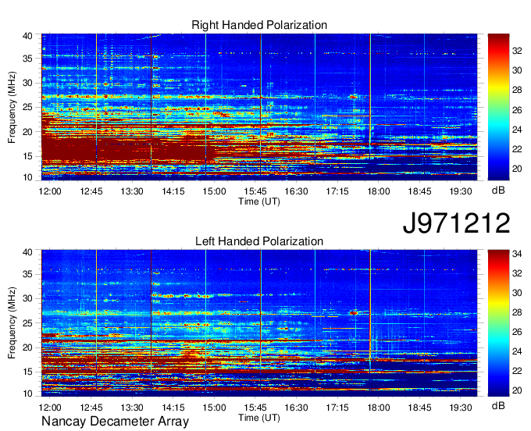The height and width of the screenshot is (431, 531).
Task: Click the 18:00 time tick under Left Handed plot
Action: 379,408
